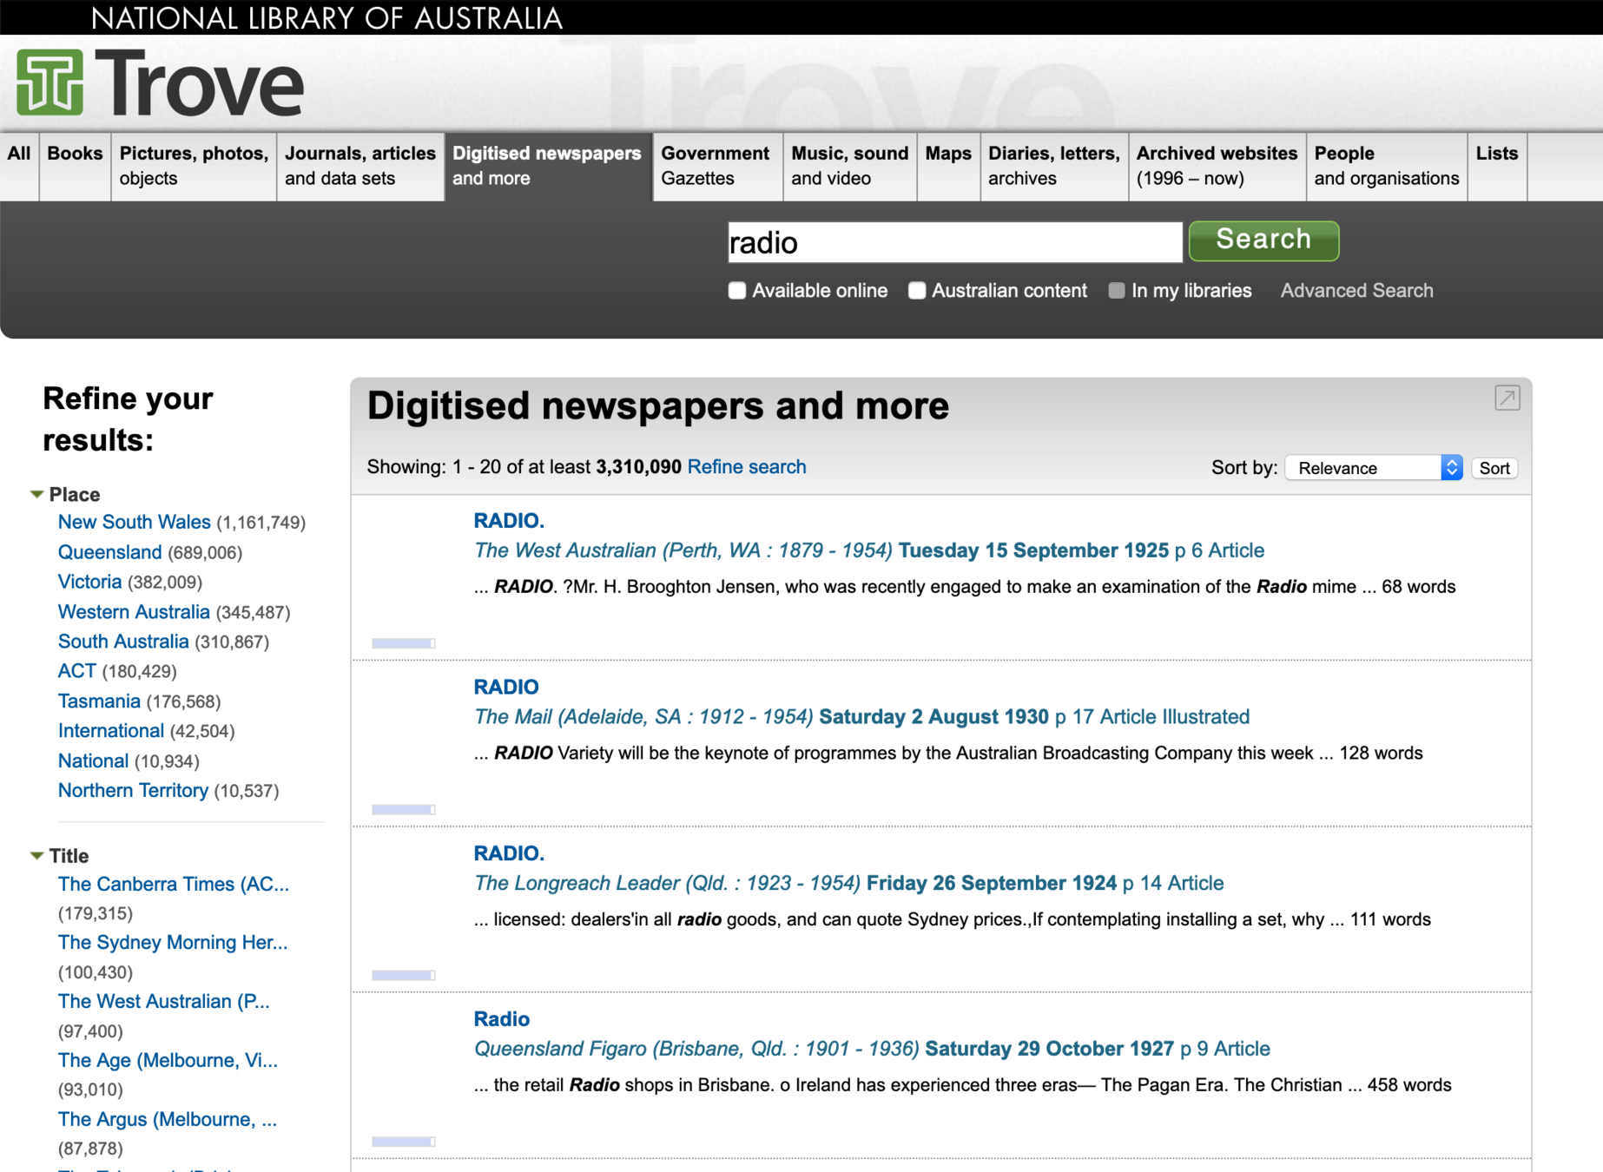Filter by New South Wales
This screenshot has width=1603, height=1172.
pos(135,522)
